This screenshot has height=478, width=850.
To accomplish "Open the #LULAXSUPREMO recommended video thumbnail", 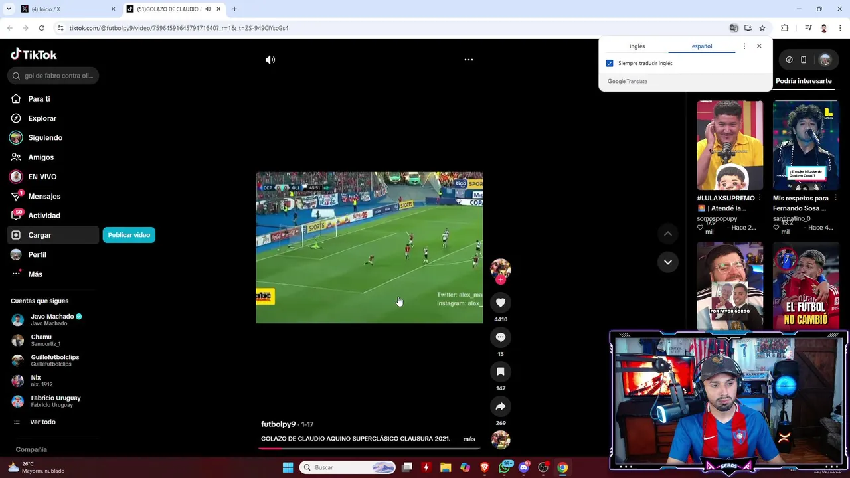I will 729,145.
